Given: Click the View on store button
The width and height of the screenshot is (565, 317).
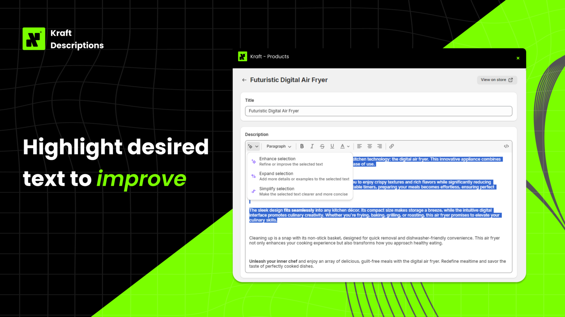Looking at the screenshot, I should 496,80.
